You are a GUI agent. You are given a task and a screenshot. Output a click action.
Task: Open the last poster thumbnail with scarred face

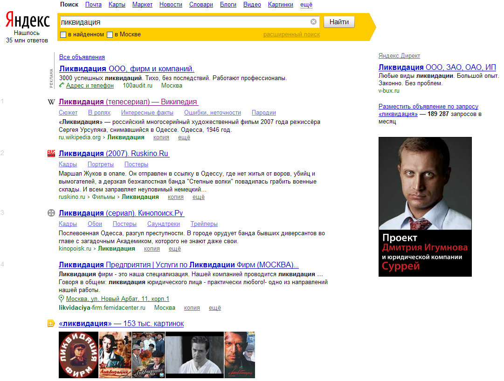(240, 354)
